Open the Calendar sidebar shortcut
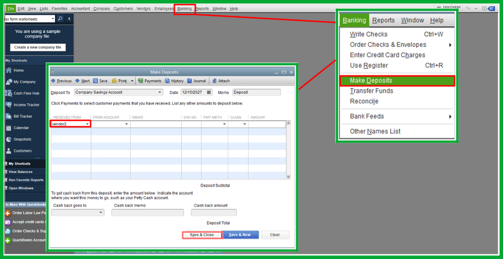Screen dimensions: 503x259 (21, 128)
